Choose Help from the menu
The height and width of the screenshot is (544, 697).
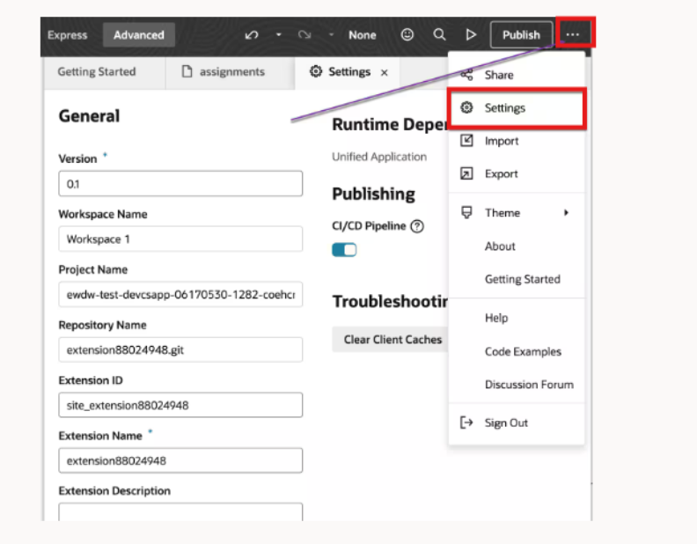(517, 318)
